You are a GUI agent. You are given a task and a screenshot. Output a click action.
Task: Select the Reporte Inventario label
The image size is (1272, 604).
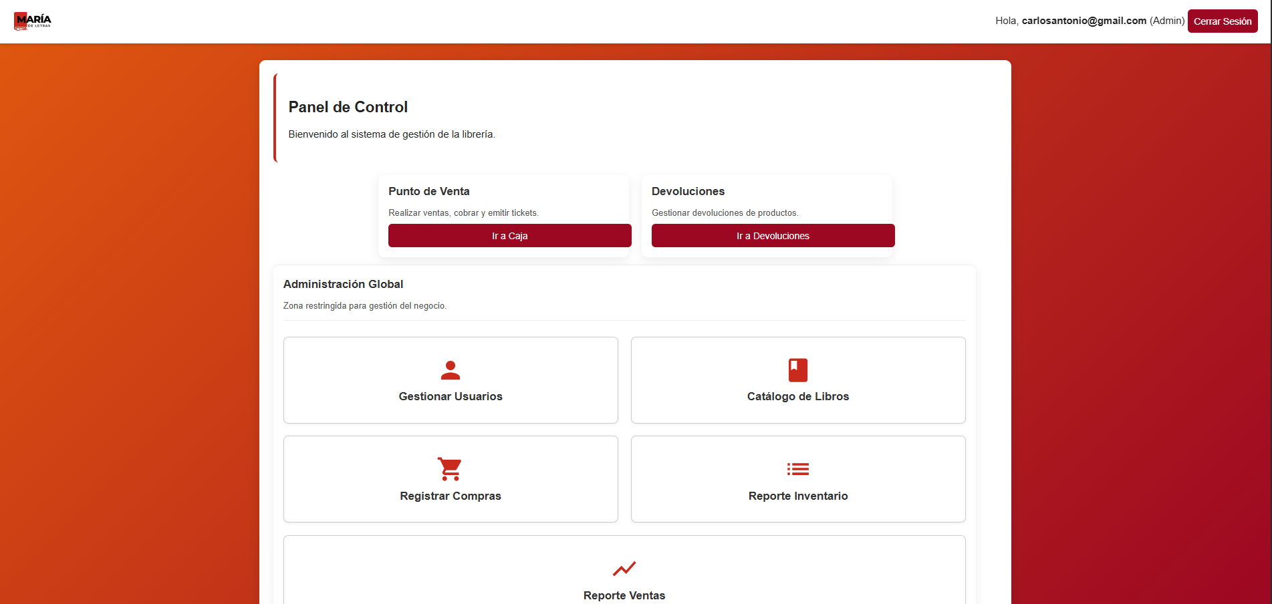click(x=797, y=496)
